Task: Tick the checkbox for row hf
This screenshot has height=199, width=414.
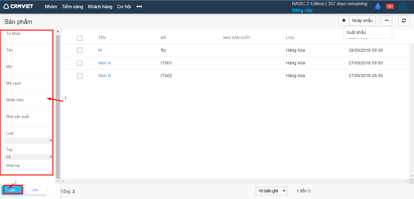Action: click(79, 51)
